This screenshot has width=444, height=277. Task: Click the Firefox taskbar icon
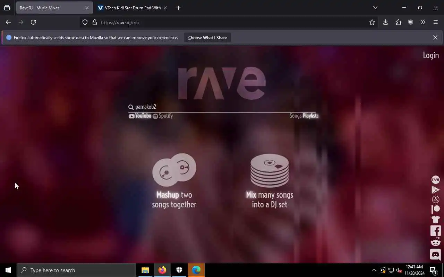coord(162,270)
